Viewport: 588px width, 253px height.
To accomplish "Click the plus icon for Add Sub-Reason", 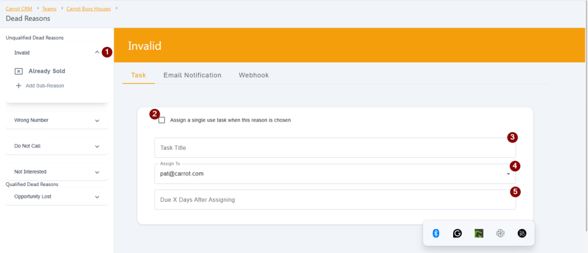I will point(18,86).
